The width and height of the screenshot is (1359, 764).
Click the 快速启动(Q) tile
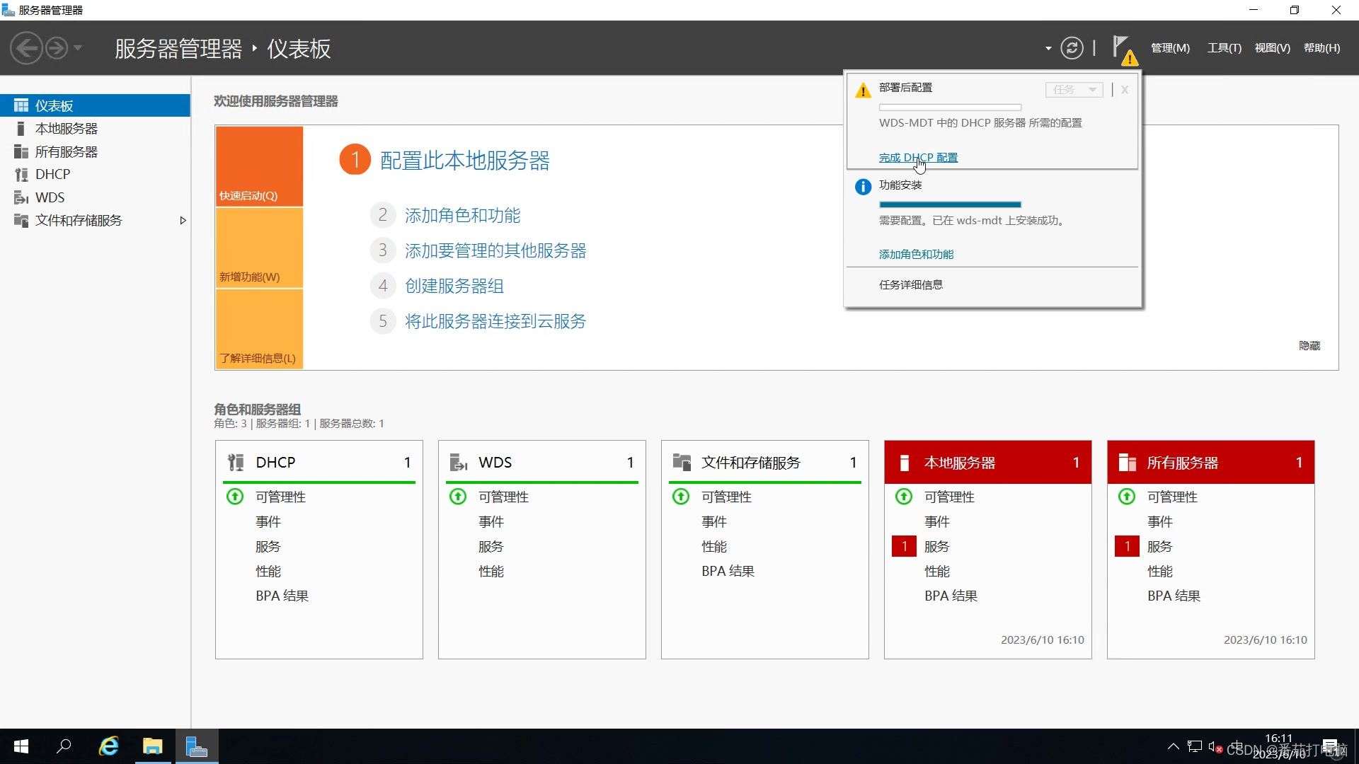tap(259, 166)
